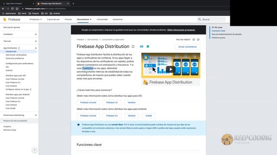277x155 pixels.
Task: Jump to Ruta de implementación de ejemplo
Action: pos(227,34)
